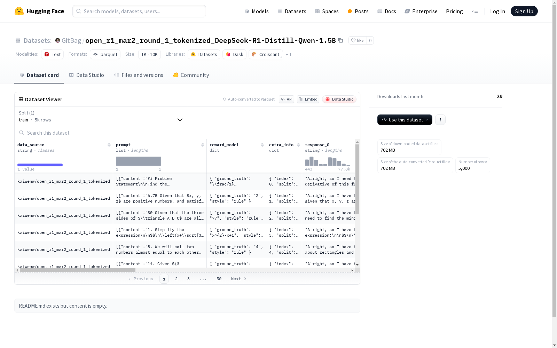Go to the Pricing page
The height and width of the screenshot is (348, 557).
click(x=454, y=11)
